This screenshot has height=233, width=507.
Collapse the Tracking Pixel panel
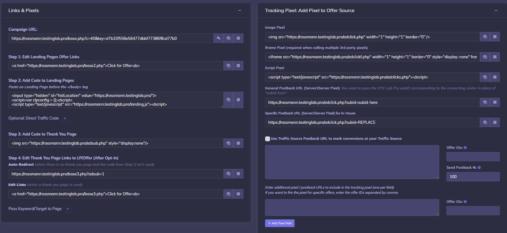(496, 11)
